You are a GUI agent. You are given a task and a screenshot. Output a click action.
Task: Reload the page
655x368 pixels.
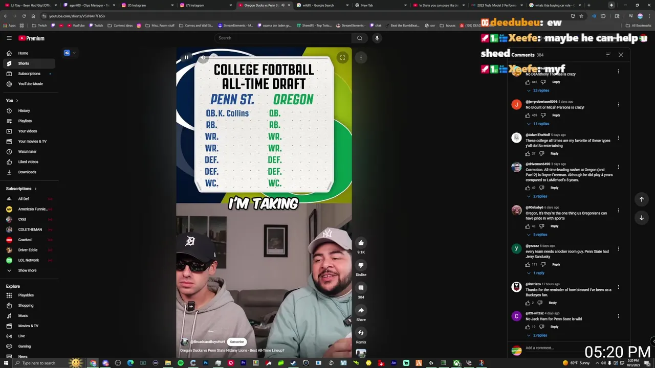point(24,16)
